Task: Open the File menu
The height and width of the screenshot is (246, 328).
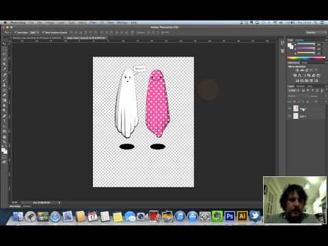Action: coord(31,23)
